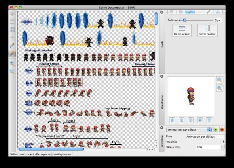Switch to the eyedropper tab in Outils panel

(208, 12)
